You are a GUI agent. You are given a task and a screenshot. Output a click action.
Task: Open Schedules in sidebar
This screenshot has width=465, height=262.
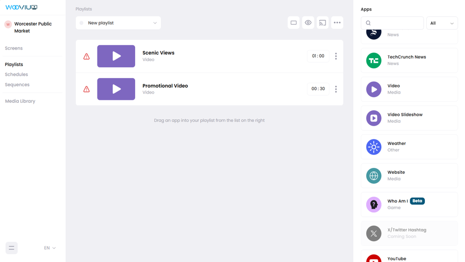pyautogui.click(x=16, y=74)
